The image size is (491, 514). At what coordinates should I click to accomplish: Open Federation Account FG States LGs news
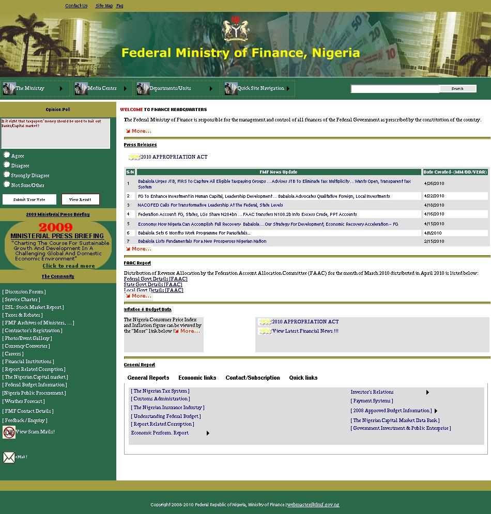pos(247,214)
